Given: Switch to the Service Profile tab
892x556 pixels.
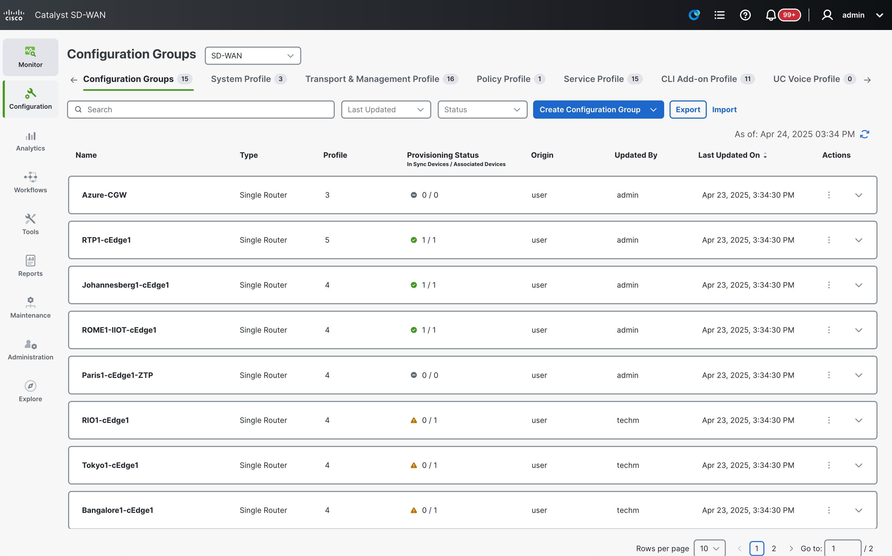Looking at the screenshot, I should [603, 79].
